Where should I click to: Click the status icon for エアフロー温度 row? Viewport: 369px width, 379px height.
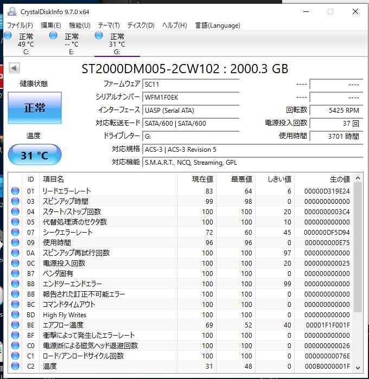(x=15, y=325)
